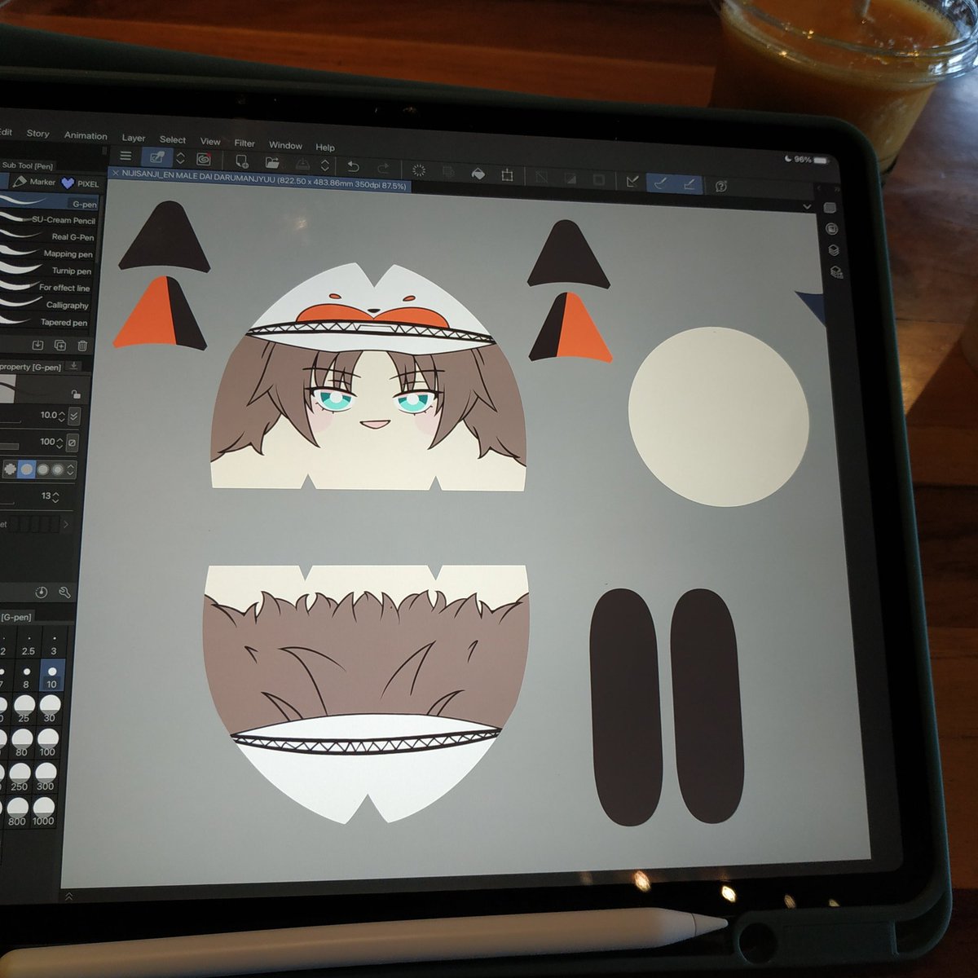Open the hamburger menu in command bar

126,156
